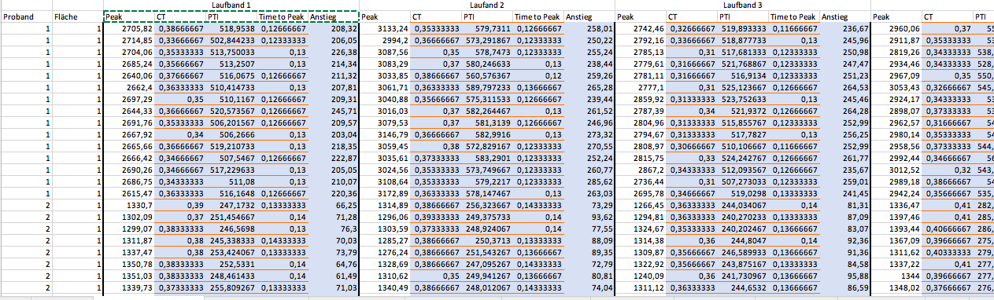Click the Anstieg cell 245,71
994x300 pixels.
333,111
